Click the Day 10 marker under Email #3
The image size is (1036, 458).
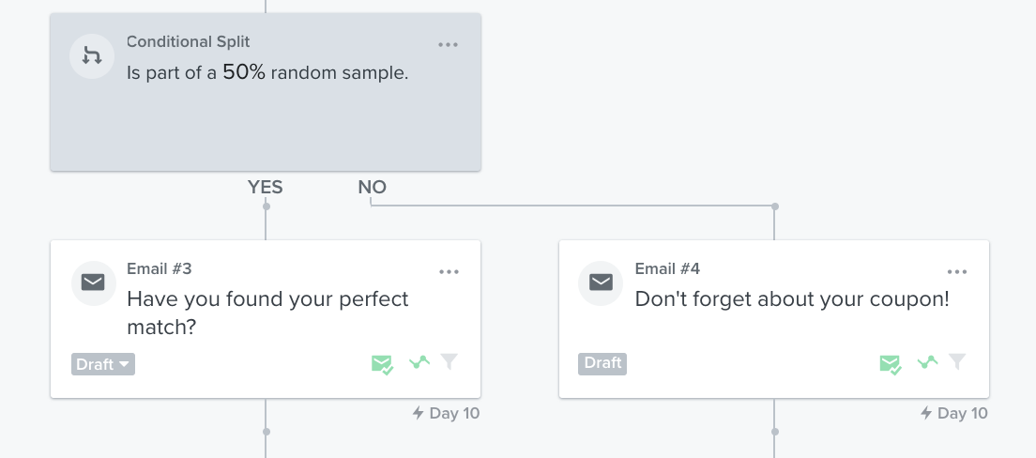pyautogui.click(x=447, y=413)
